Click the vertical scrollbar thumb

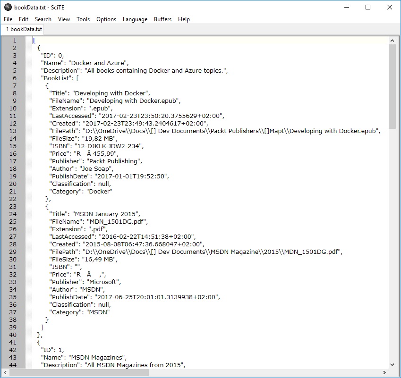pyautogui.click(x=392, y=86)
